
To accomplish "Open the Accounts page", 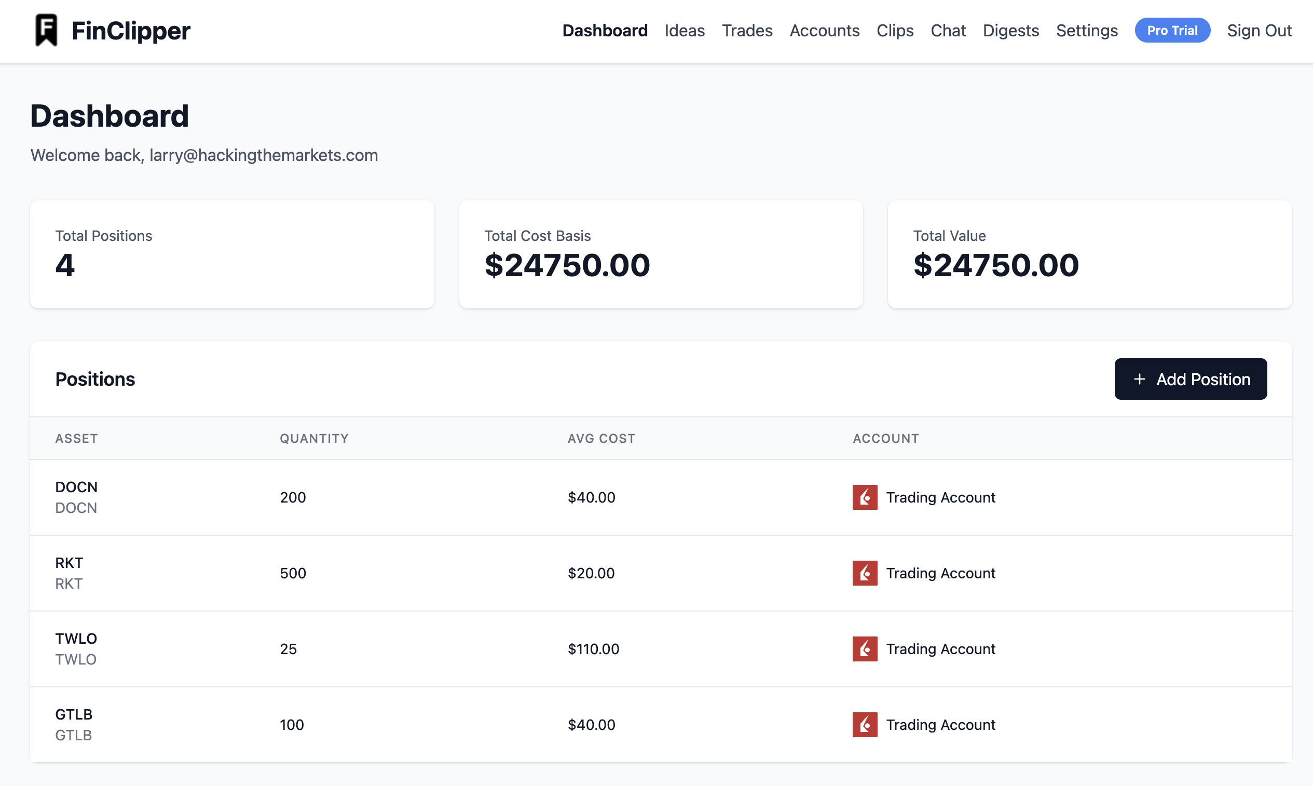I will click(x=824, y=31).
